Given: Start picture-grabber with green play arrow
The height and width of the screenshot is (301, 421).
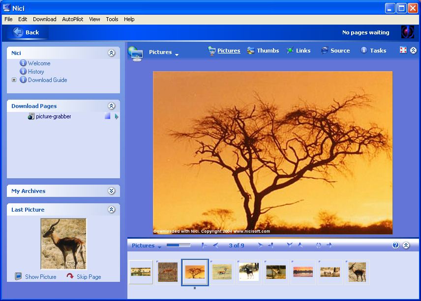Looking at the screenshot, I should (117, 116).
